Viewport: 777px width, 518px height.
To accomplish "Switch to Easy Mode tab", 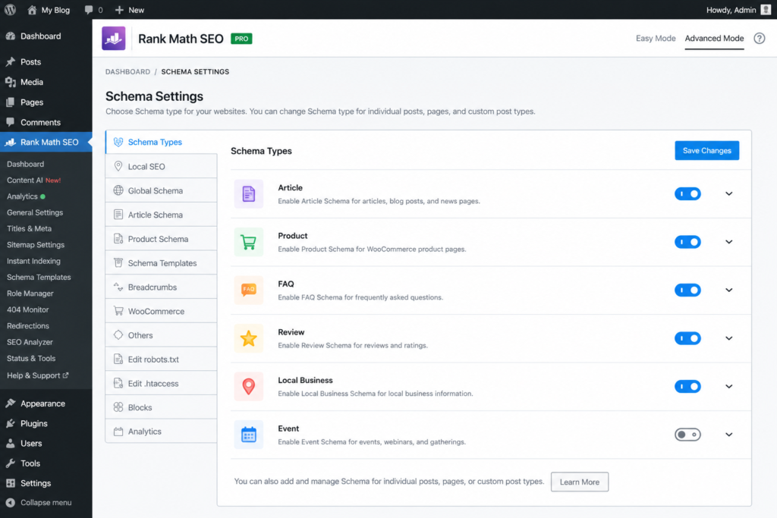I will click(x=656, y=38).
